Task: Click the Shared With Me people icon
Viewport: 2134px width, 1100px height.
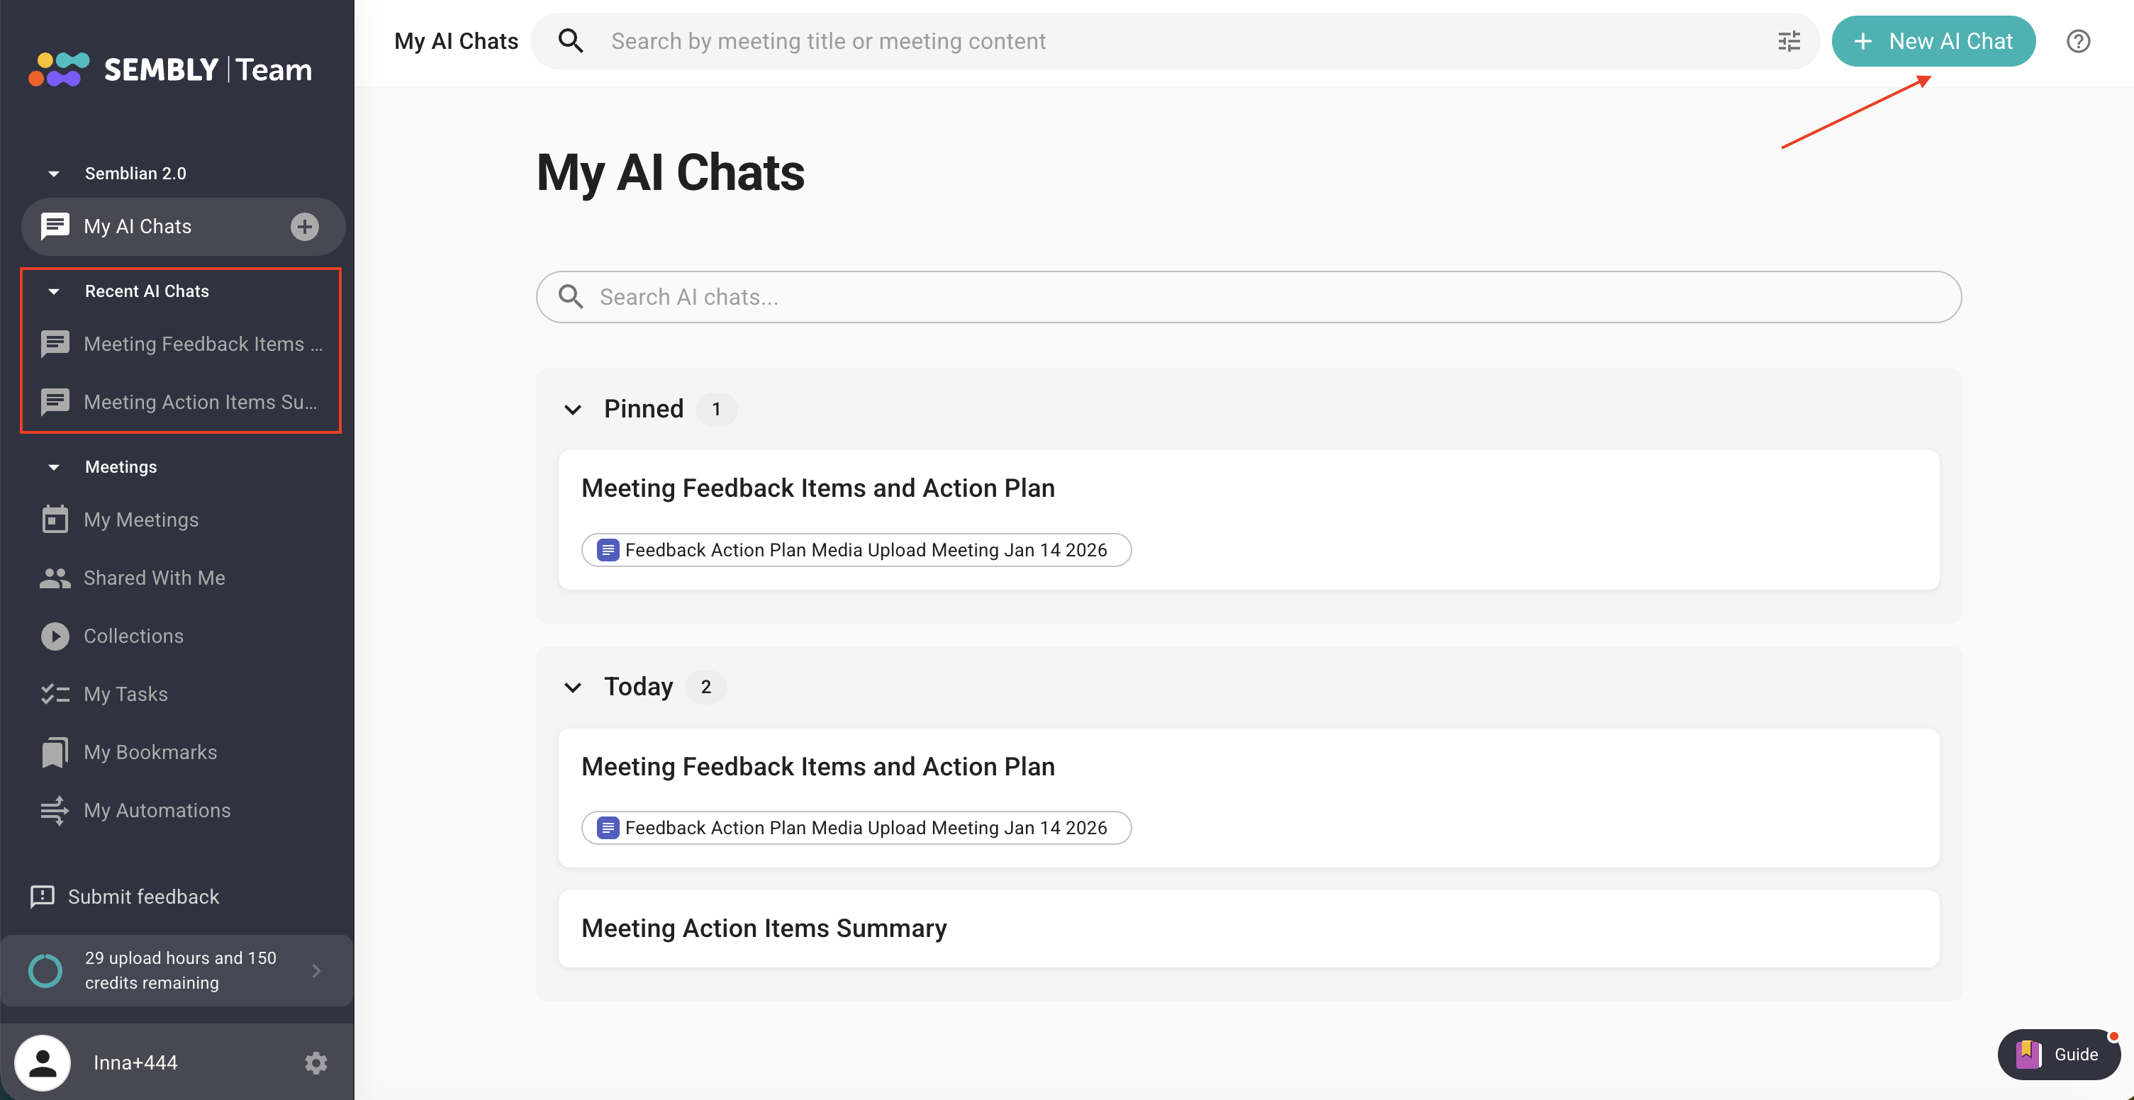Action: 55,578
